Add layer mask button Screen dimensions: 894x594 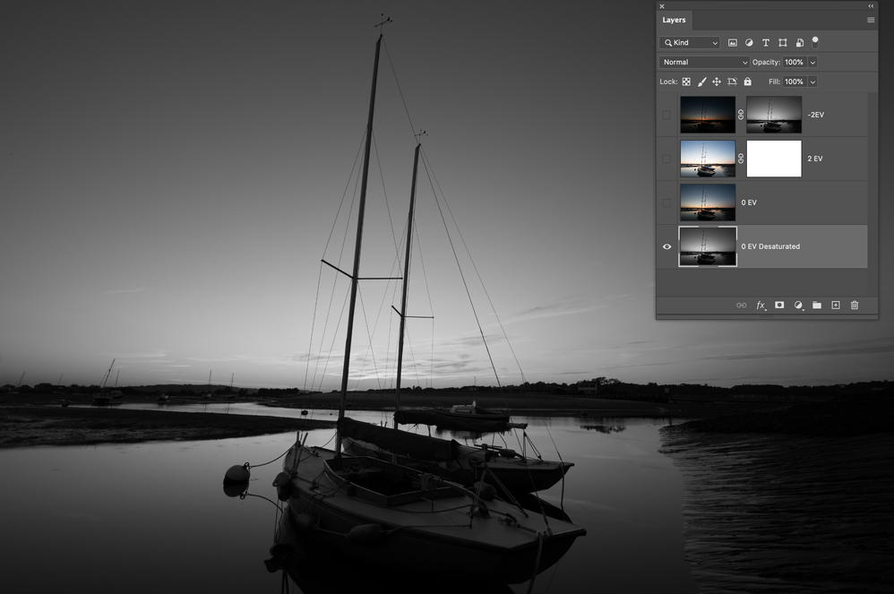click(779, 305)
